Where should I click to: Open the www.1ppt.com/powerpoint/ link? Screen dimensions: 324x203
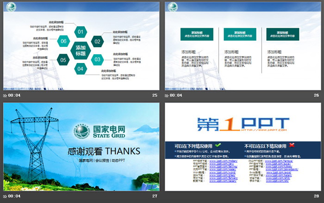coord(282,170)
